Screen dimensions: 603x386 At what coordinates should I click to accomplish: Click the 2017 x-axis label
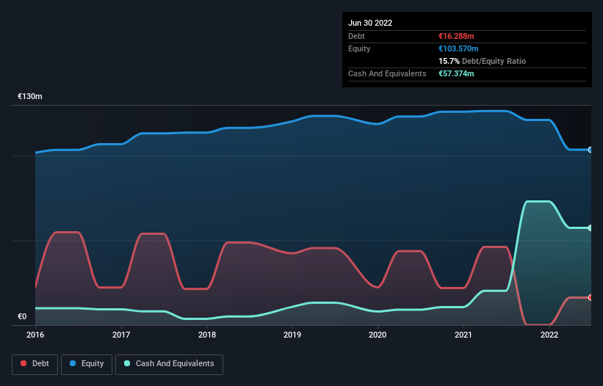[x=121, y=335]
